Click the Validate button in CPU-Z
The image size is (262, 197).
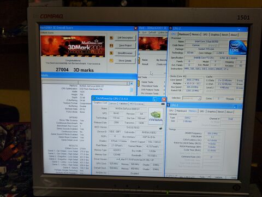[218, 177]
